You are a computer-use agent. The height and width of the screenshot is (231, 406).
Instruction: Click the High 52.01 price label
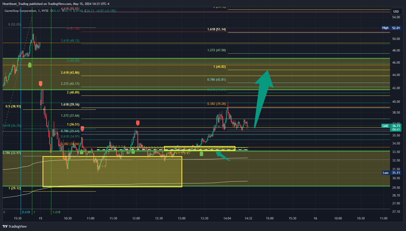pos(391,28)
